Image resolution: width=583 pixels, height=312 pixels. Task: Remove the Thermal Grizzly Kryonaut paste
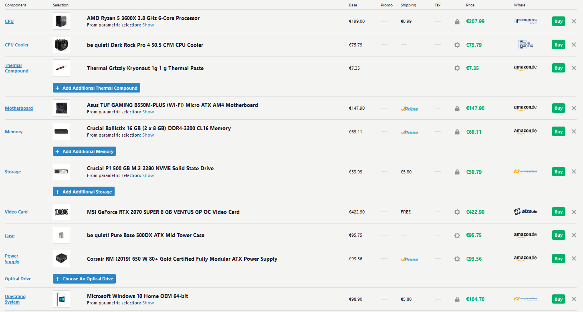tap(574, 68)
